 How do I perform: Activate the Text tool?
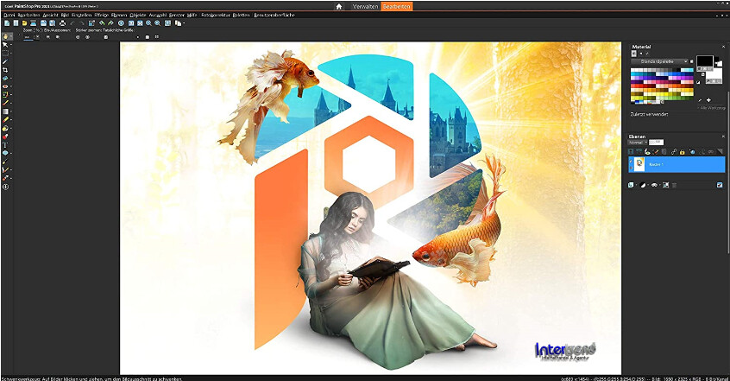tap(5, 144)
